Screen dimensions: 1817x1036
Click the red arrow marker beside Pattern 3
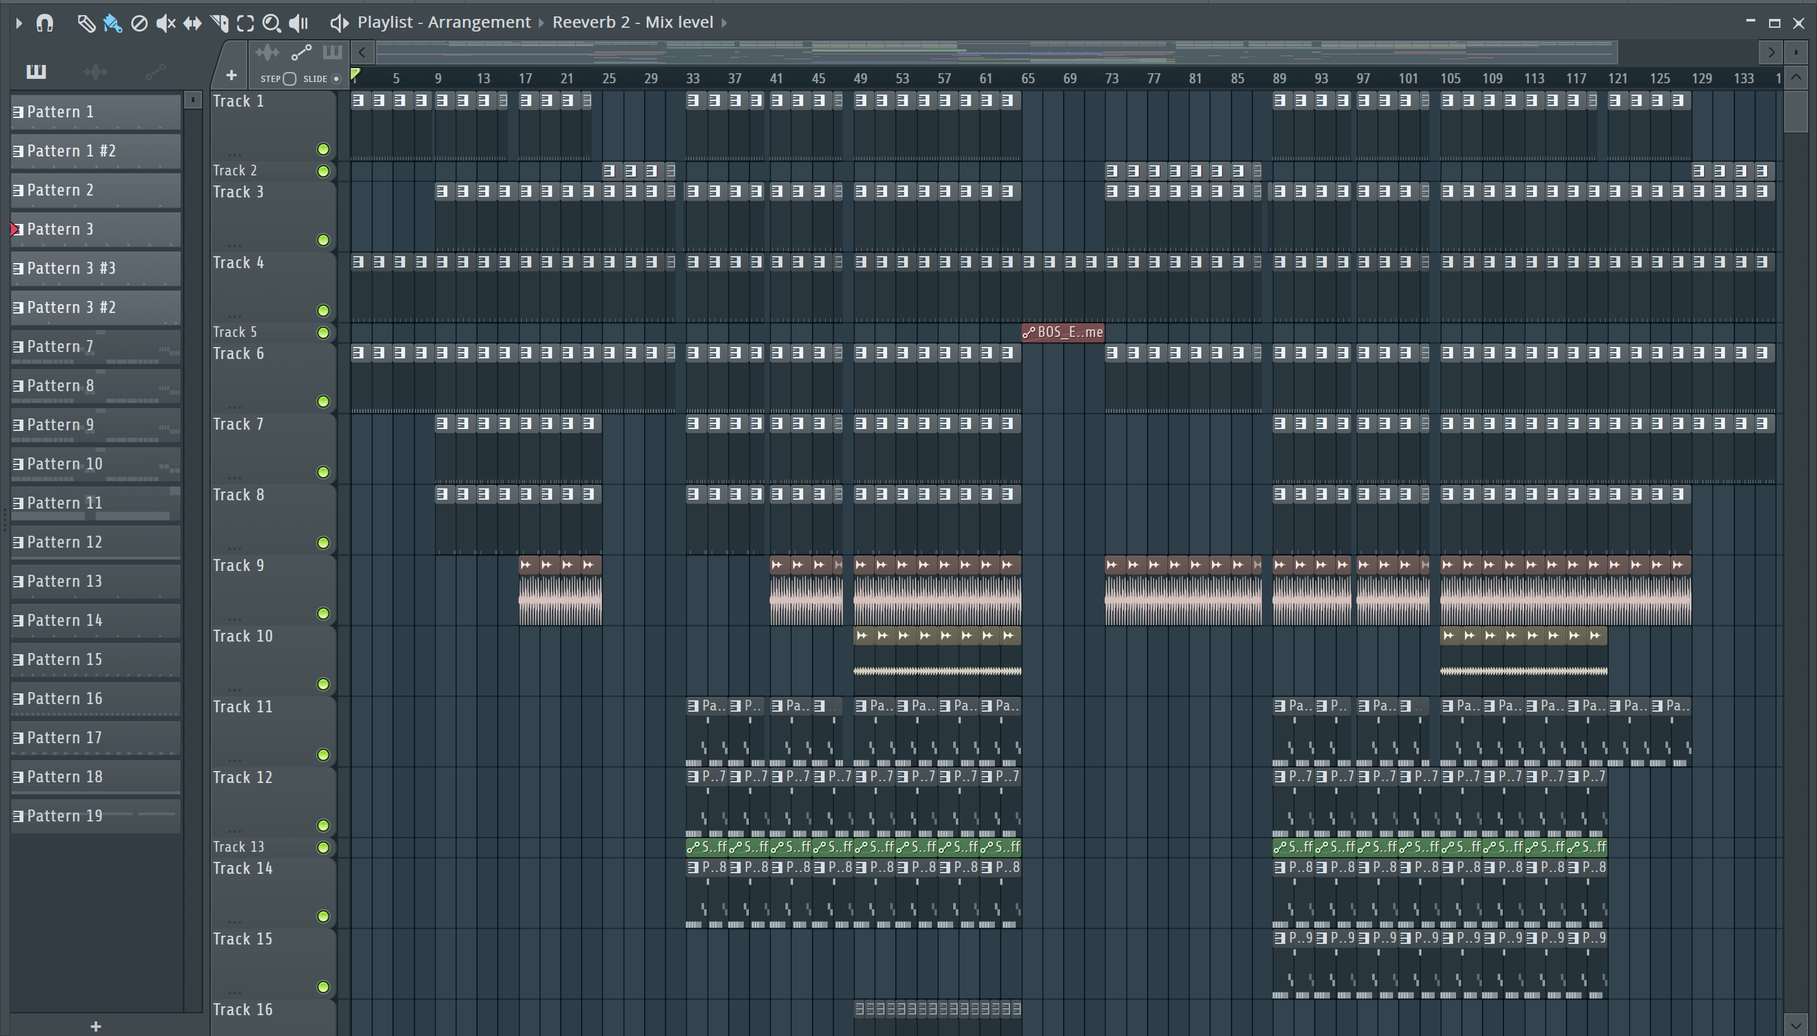click(x=13, y=230)
